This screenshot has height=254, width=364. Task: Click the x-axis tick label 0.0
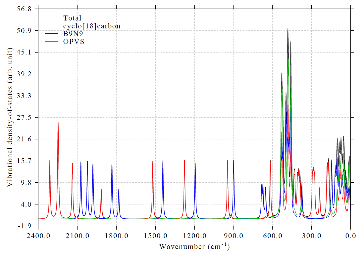coord(350,236)
